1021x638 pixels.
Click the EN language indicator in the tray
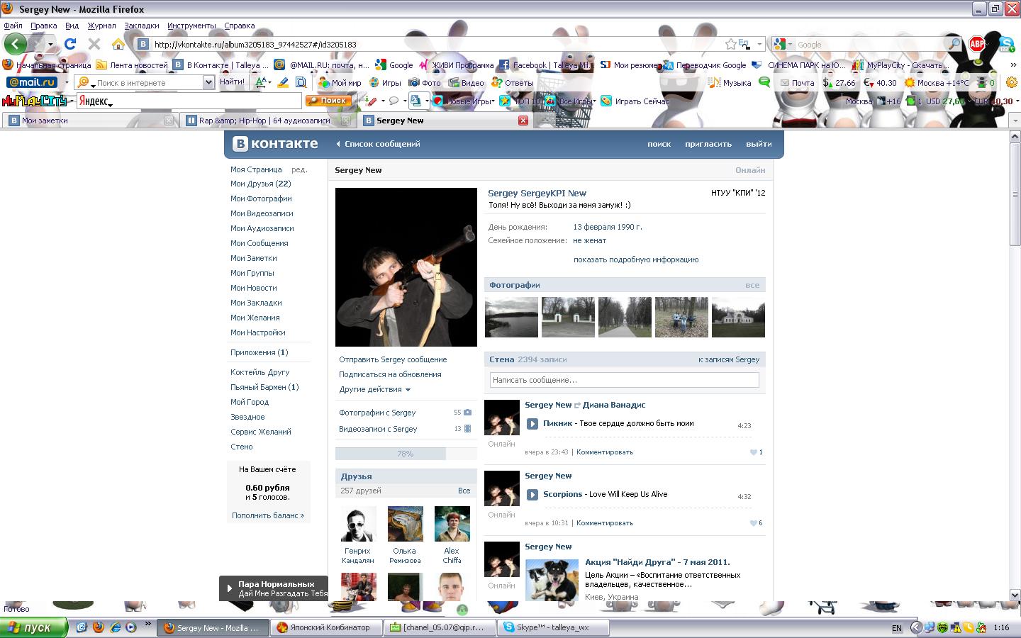pos(896,628)
